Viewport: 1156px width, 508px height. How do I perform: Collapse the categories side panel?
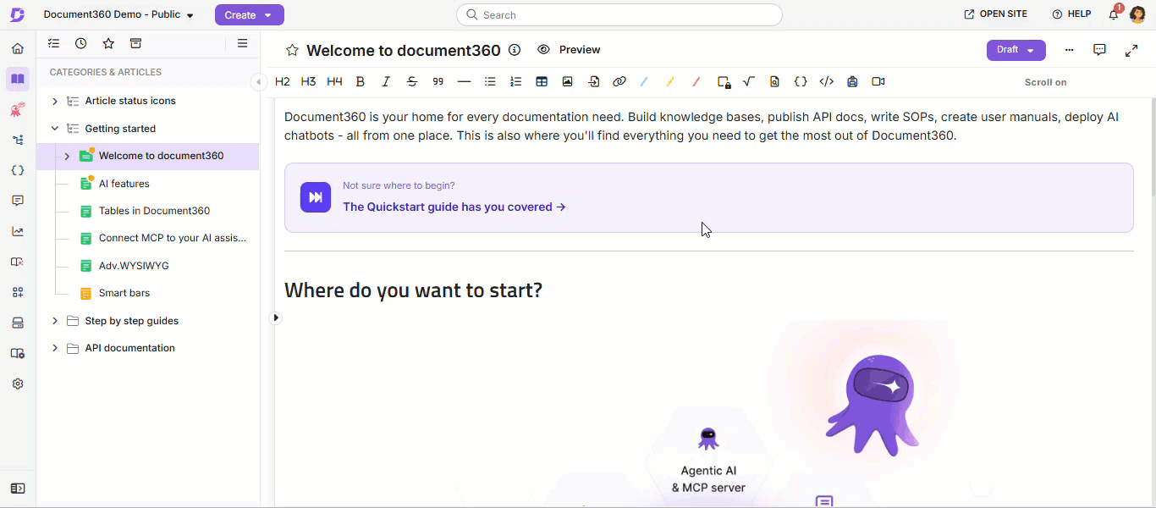(258, 82)
